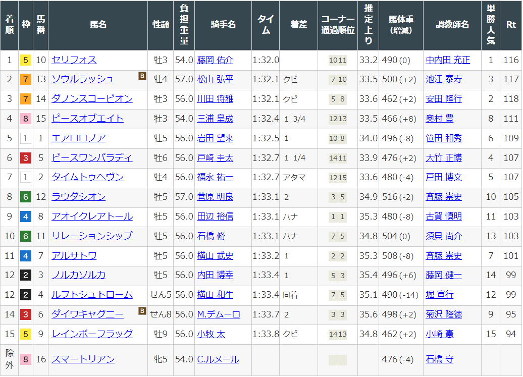This screenshot has width=523, height=377.
Task: Open trainer link 菊沢 隆徳
Action: pyautogui.click(x=444, y=314)
